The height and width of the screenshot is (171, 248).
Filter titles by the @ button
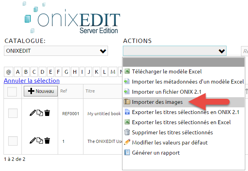[9, 72]
